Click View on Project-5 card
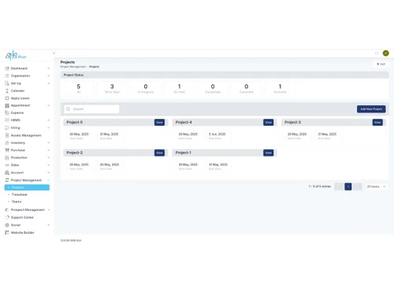394x295 pixels. click(159, 123)
